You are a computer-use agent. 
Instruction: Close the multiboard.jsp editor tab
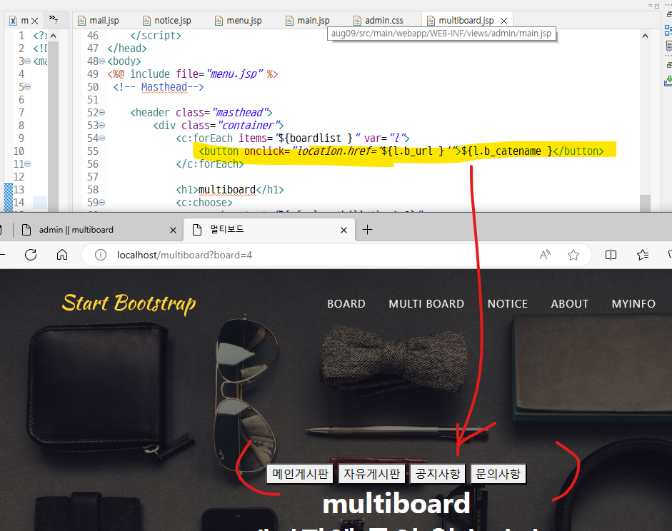tap(504, 21)
